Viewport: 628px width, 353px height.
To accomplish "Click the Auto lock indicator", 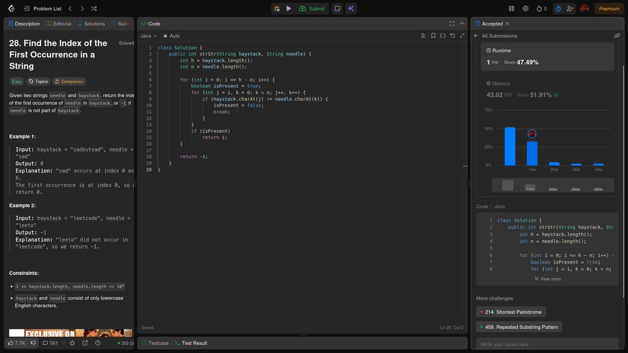I will point(172,36).
